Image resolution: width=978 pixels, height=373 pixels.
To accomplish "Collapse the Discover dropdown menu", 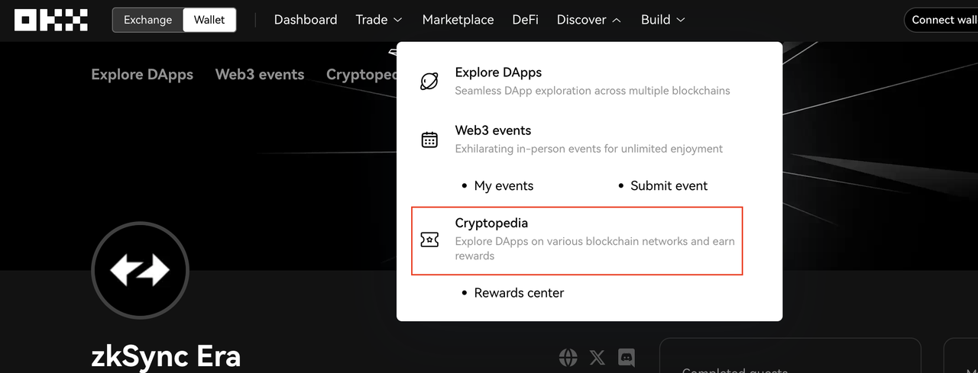I will (x=588, y=20).
